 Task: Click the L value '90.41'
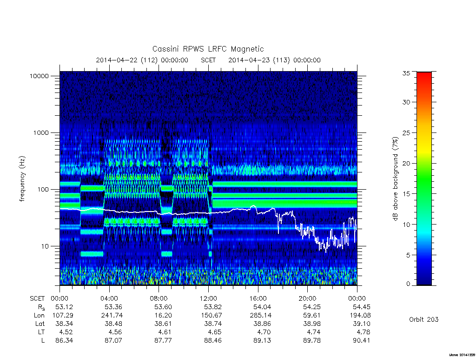(x=362, y=340)
